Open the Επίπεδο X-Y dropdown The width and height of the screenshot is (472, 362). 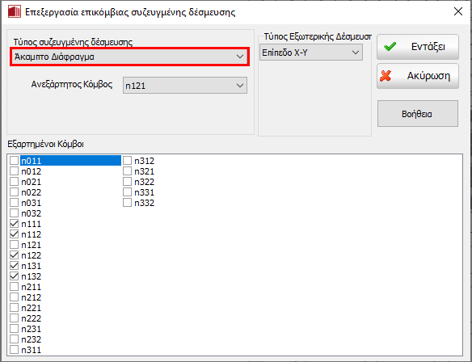pyautogui.click(x=311, y=53)
